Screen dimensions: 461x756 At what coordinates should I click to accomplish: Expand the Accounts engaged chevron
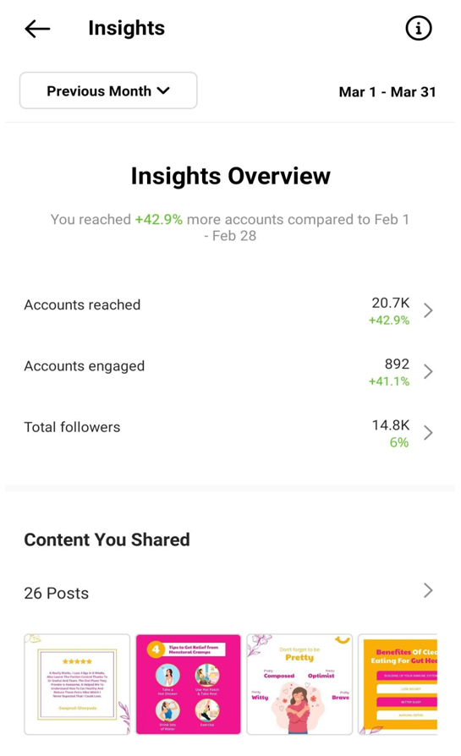point(428,371)
